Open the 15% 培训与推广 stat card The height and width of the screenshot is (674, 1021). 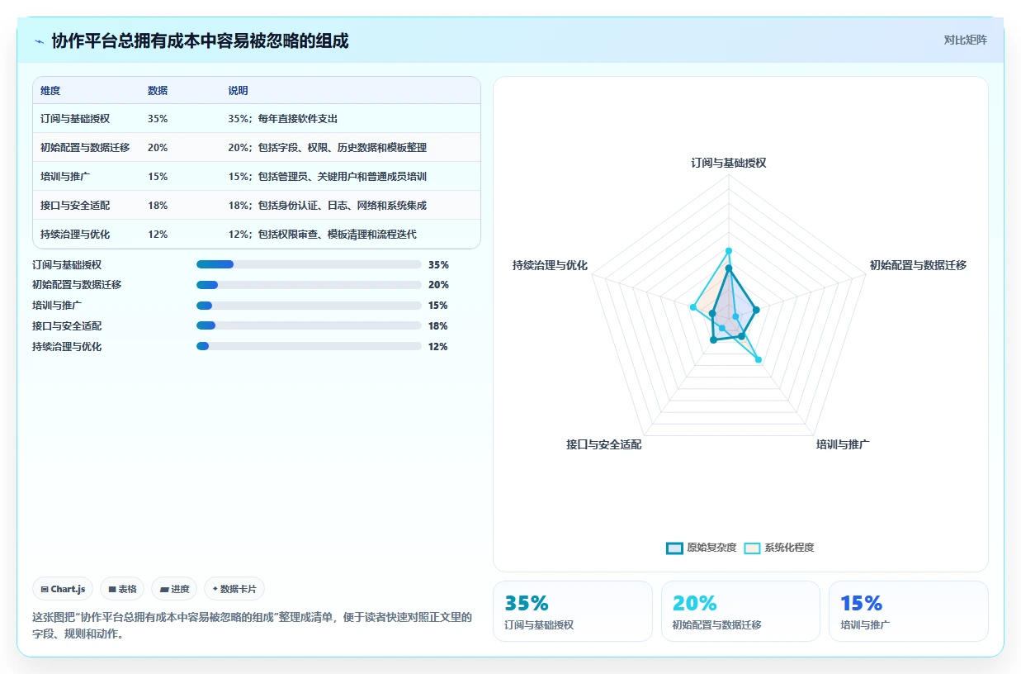point(909,611)
